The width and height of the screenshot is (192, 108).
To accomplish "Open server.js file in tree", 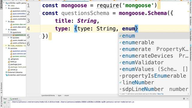I will pyautogui.click(x=13, y=70).
